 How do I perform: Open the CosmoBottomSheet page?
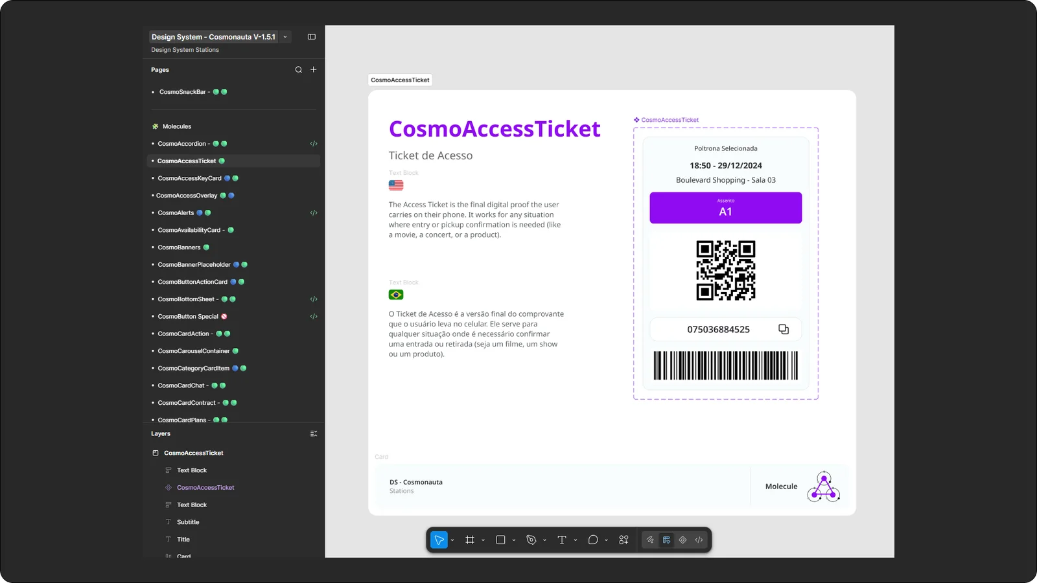(x=233, y=299)
